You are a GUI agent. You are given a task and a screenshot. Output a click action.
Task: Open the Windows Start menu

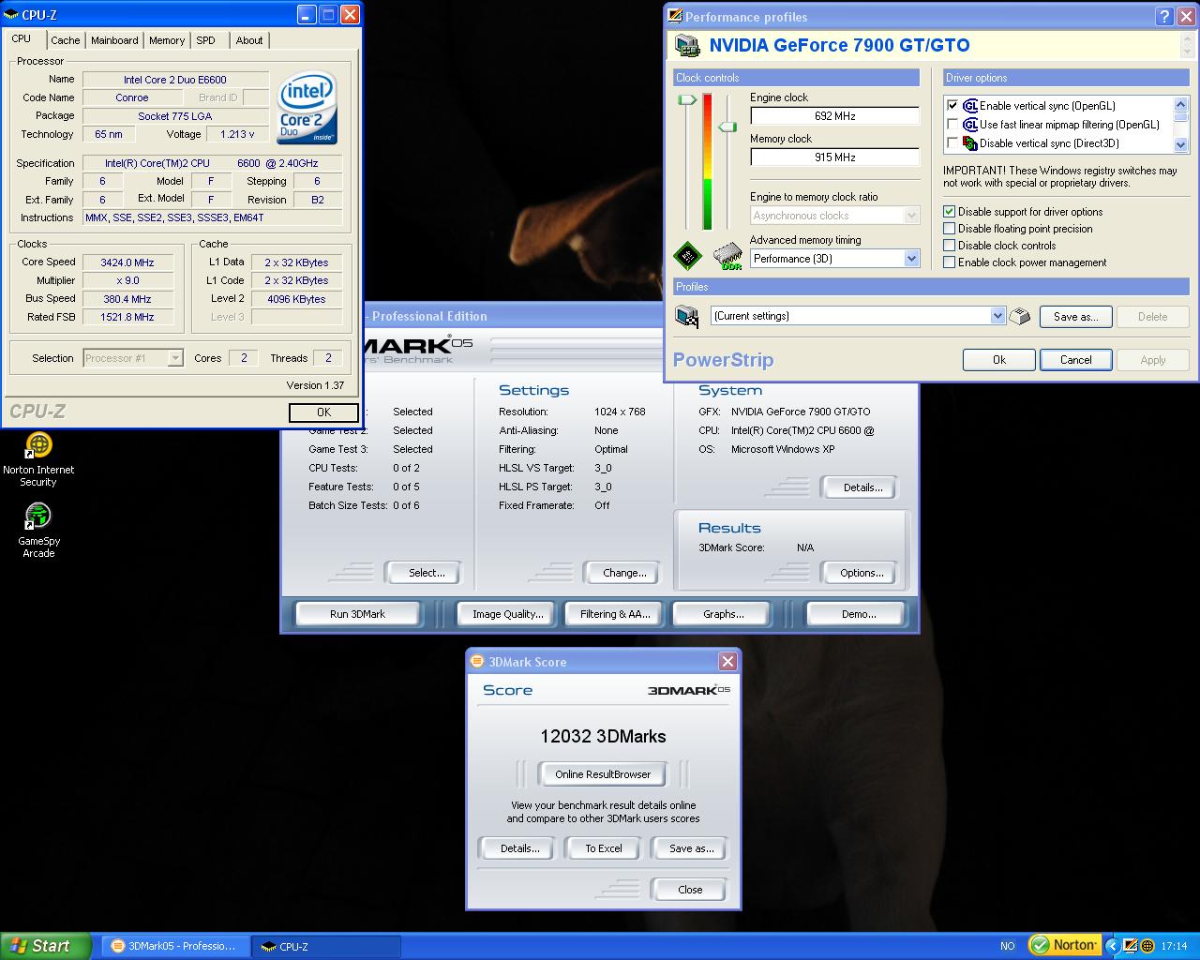(x=46, y=946)
